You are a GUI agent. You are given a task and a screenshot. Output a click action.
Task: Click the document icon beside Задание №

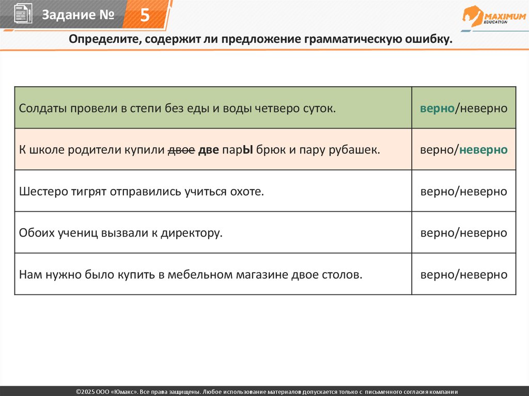click(23, 13)
